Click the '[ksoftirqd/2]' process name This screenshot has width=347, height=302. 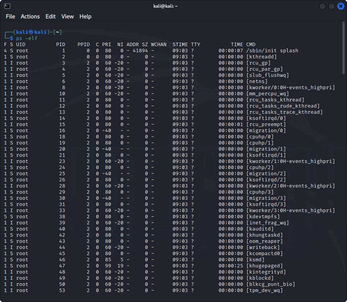pyautogui.click(x=266, y=180)
